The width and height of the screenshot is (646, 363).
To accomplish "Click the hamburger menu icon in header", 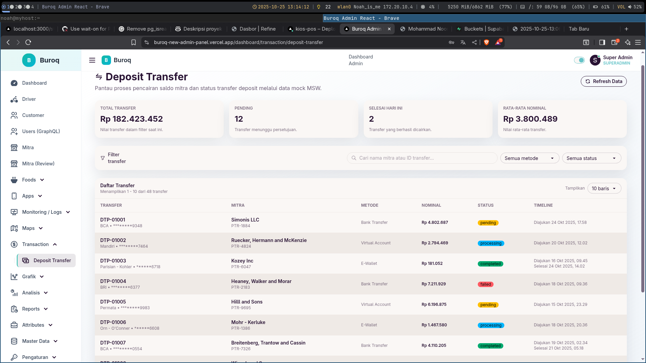I will pos(92,60).
